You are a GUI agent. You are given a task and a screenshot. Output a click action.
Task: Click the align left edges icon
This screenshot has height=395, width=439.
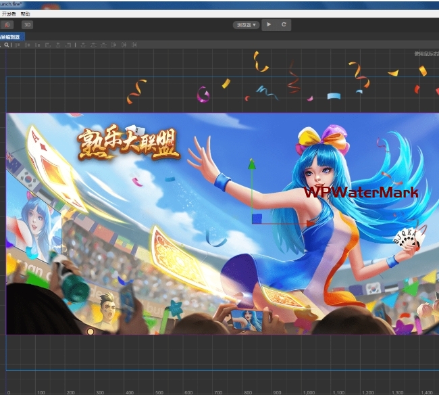click(x=48, y=45)
